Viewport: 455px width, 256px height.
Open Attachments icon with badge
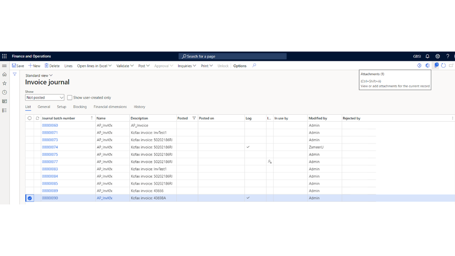coord(436,65)
